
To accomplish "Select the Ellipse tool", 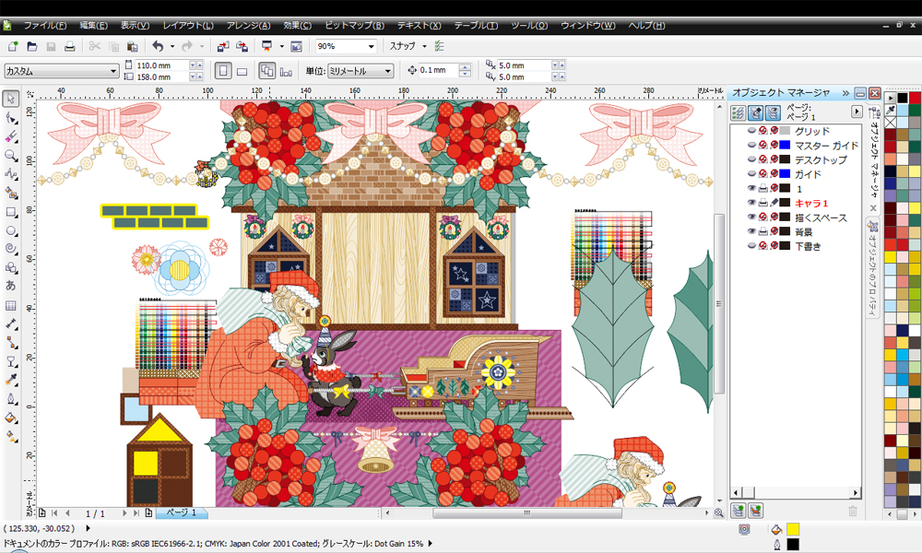I will click(11, 229).
